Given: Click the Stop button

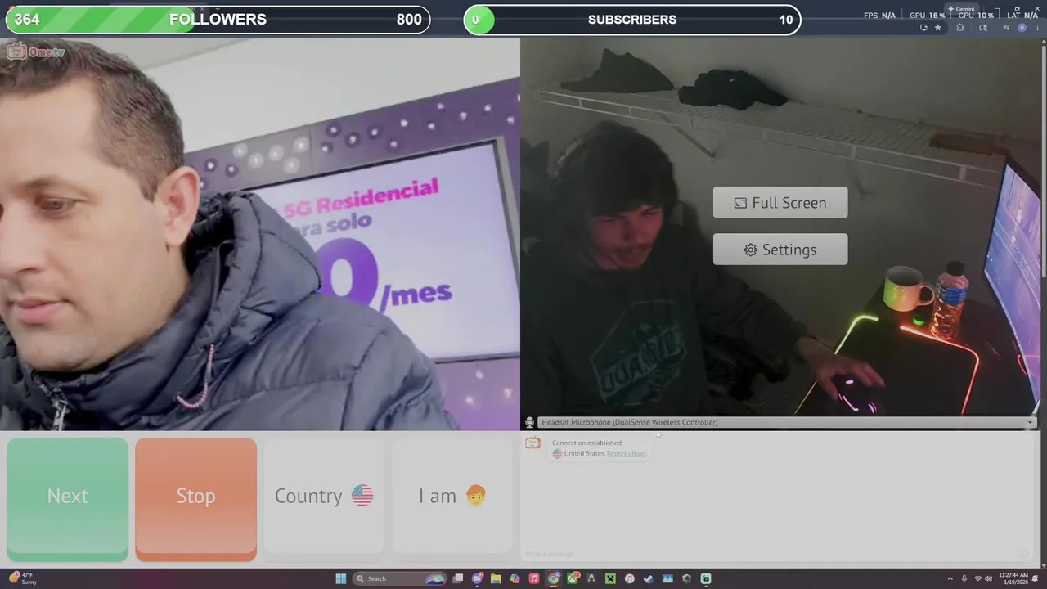Looking at the screenshot, I should [x=195, y=497].
